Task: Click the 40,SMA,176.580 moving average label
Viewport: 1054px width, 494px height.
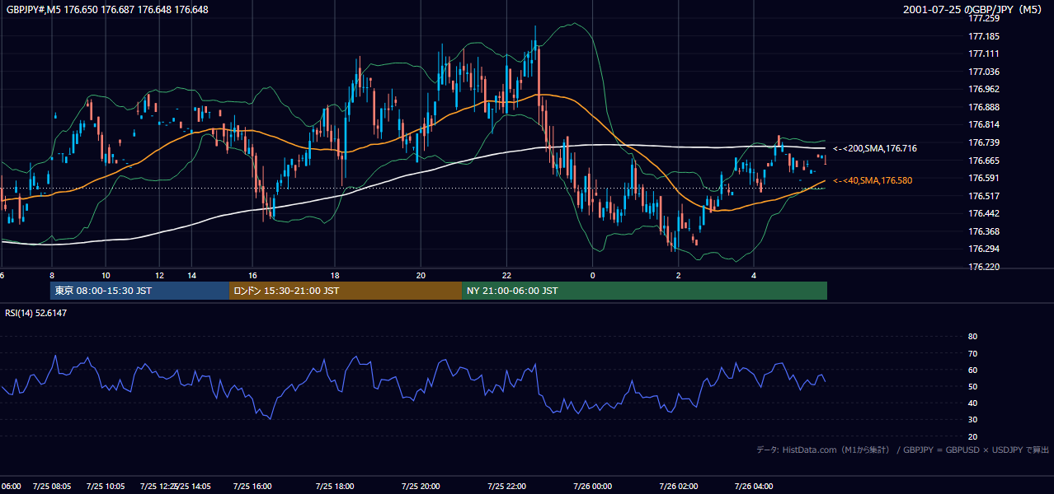Action: pyautogui.click(x=873, y=180)
